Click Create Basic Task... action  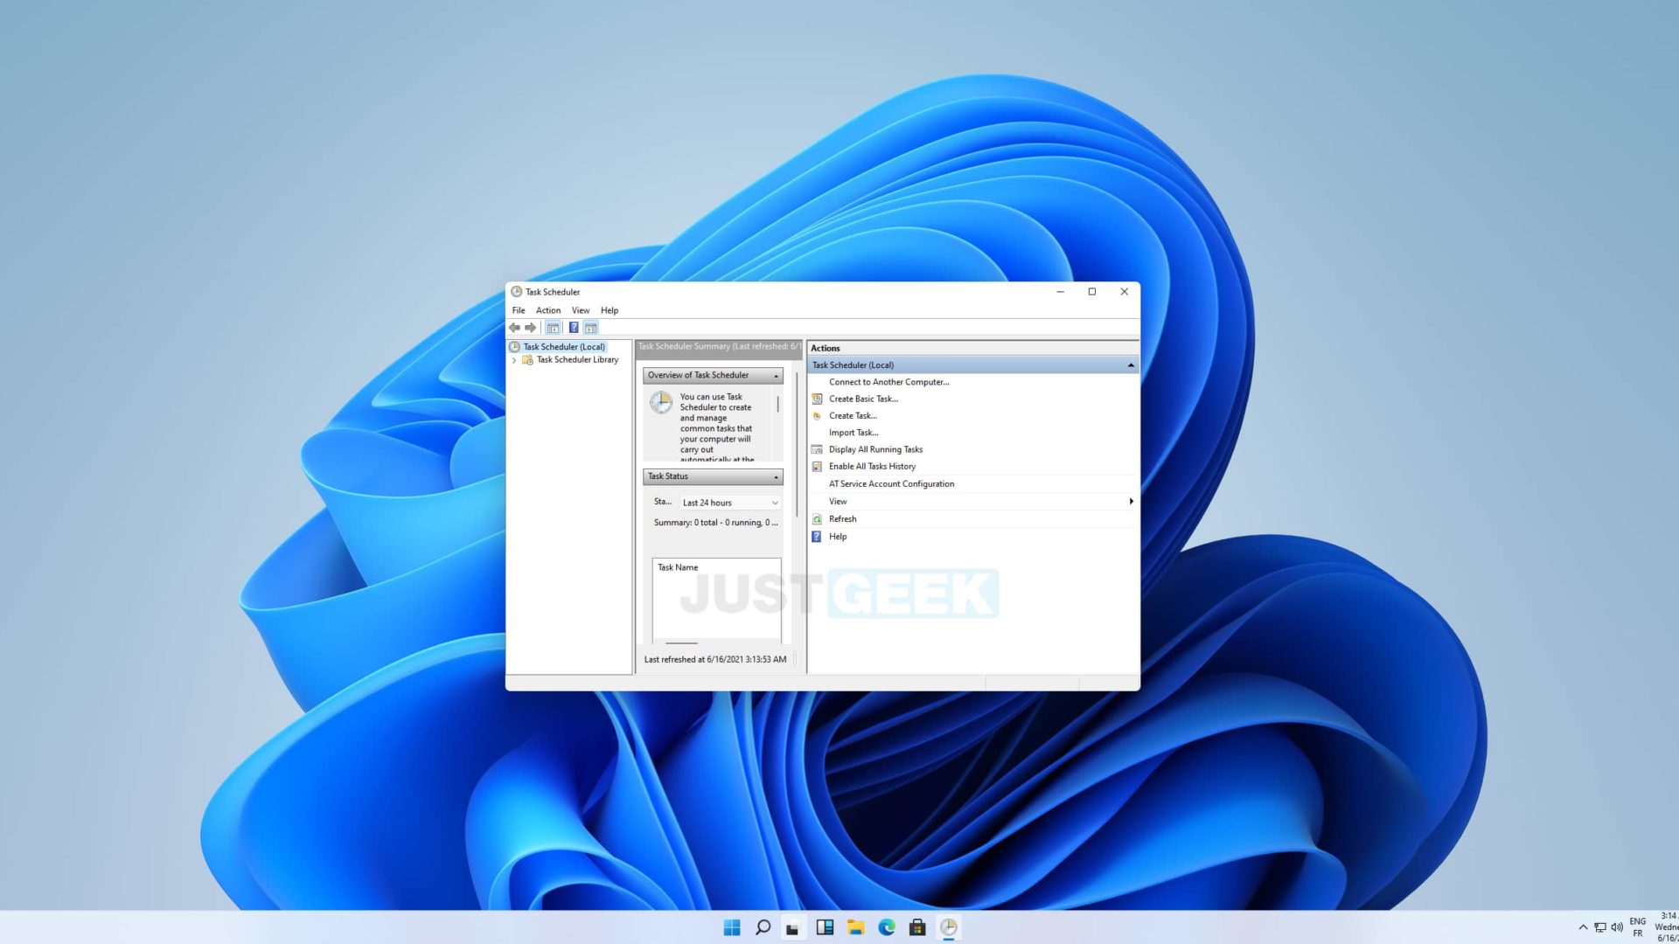[863, 399]
